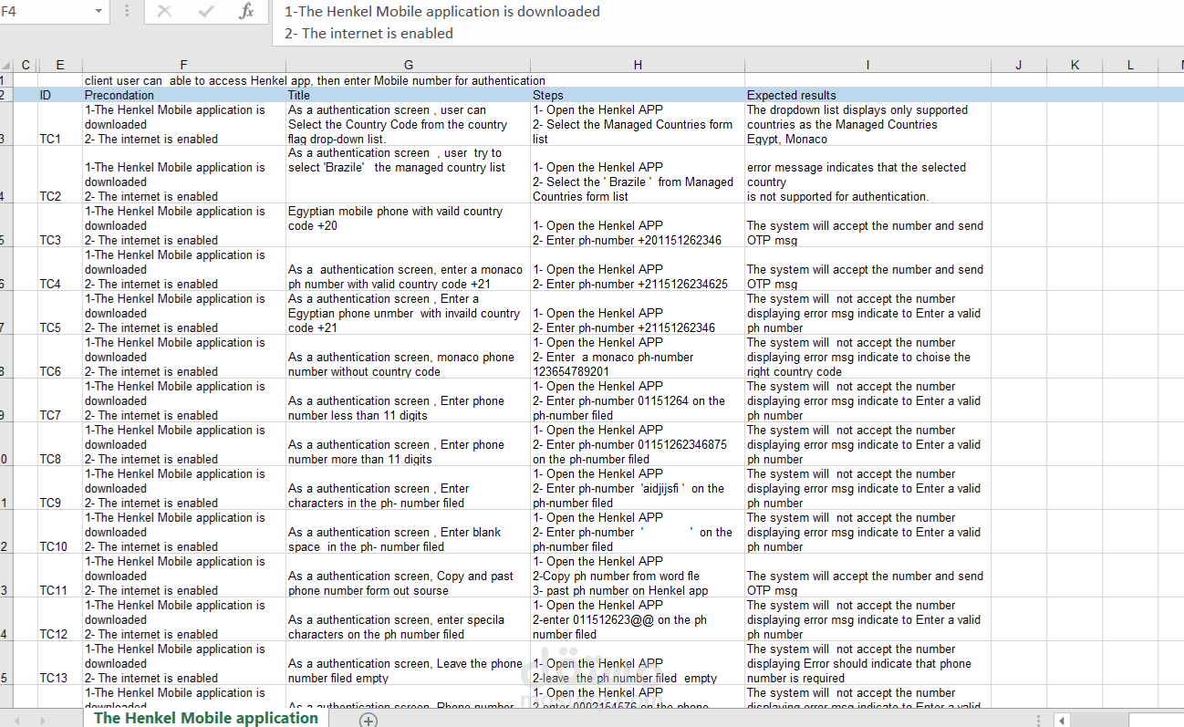
Task: Click steps cell with ph-number +2115126234625
Action: tap(638, 269)
